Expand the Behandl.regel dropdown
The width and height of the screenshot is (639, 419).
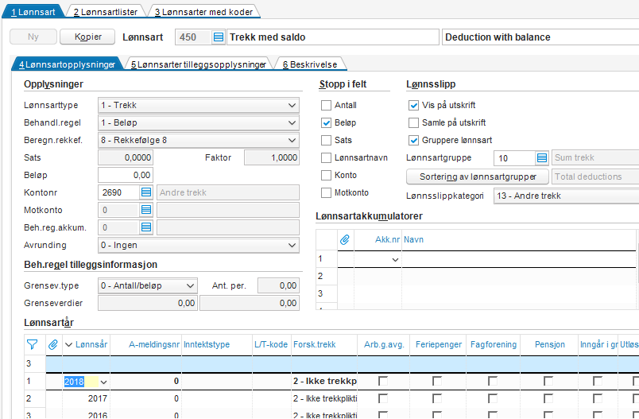(x=292, y=122)
